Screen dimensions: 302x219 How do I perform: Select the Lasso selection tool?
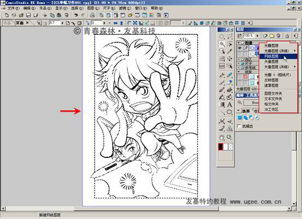(229, 36)
